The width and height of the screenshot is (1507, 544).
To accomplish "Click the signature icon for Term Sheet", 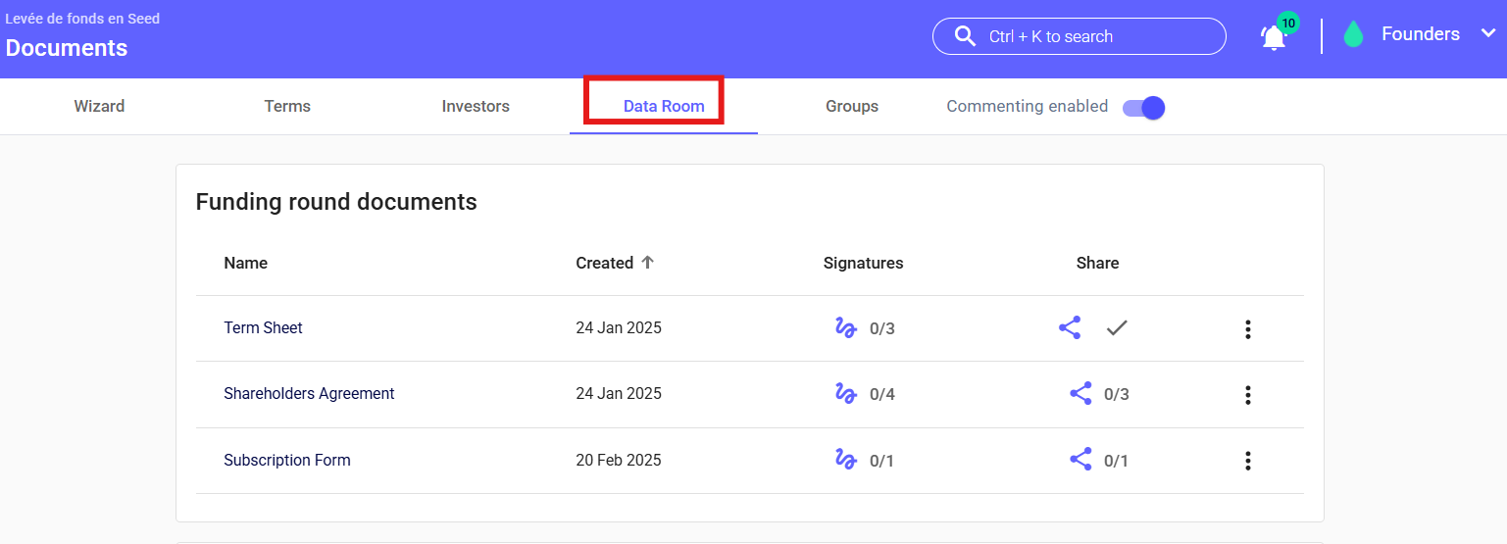I will click(x=845, y=328).
